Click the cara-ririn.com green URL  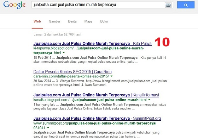point(71,76)
